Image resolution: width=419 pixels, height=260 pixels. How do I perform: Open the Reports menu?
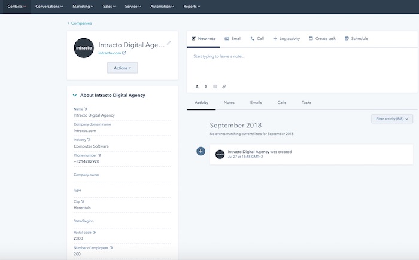(192, 7)
